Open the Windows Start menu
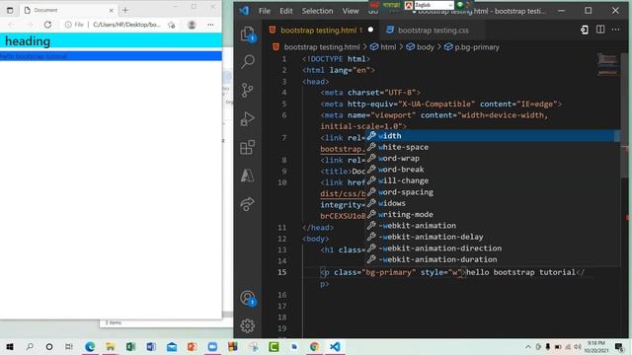 10,346
